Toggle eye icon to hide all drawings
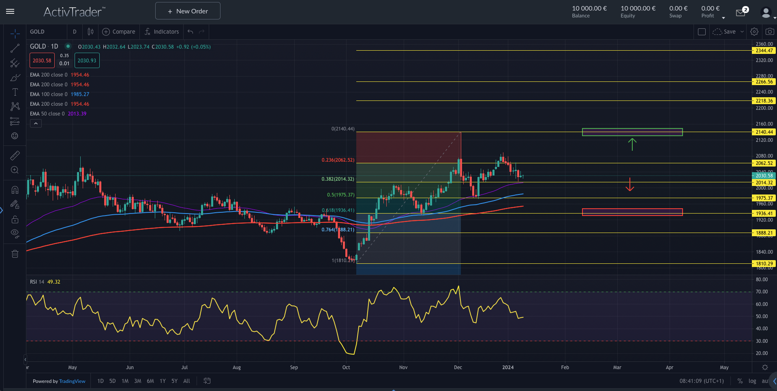The image size is (777, 391). tap(15, 233)
